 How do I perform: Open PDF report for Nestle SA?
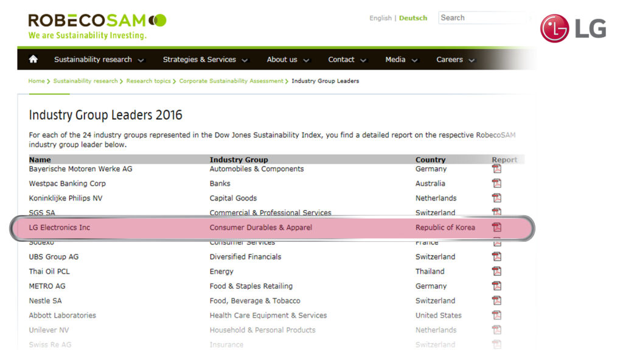tap(496, 301)
